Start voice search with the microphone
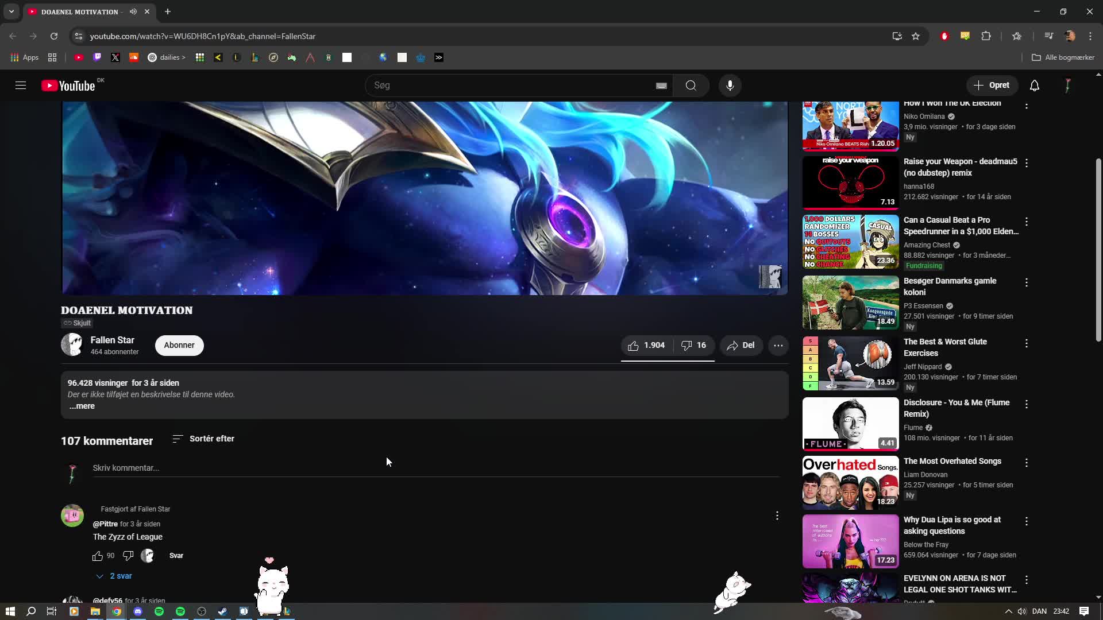This screenshot has height=620, width=1103. click(730, 86)
